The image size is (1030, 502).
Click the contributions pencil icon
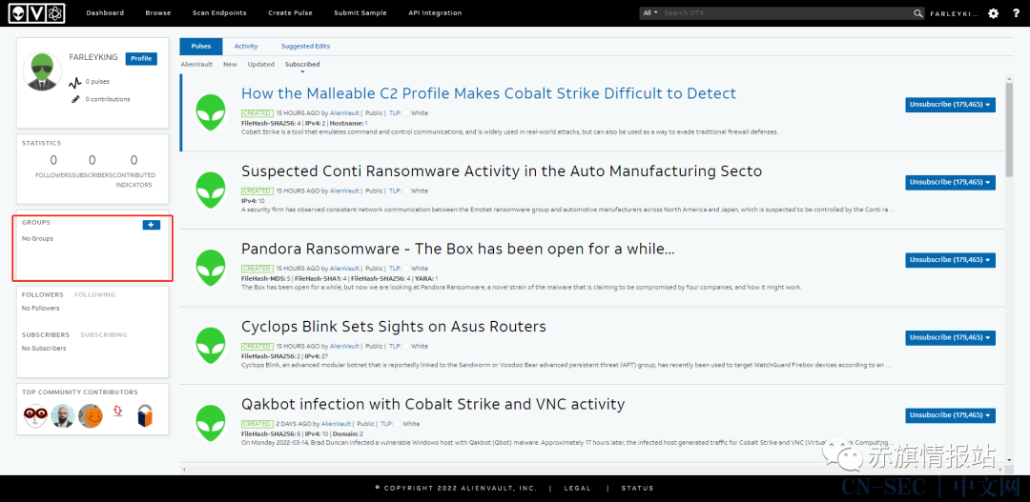click(x=75, y=99)
